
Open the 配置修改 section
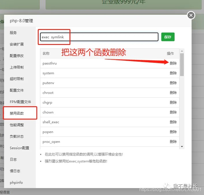(17, 56)
